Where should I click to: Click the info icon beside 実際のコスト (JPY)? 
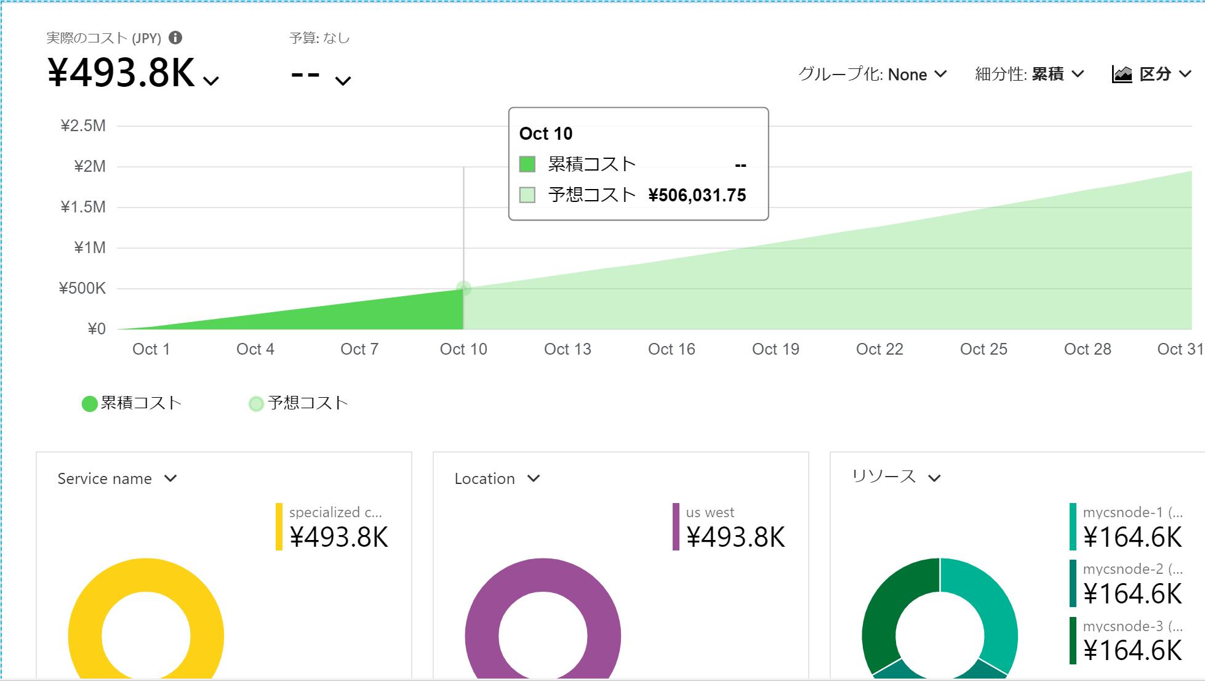[x=175, y=38]
